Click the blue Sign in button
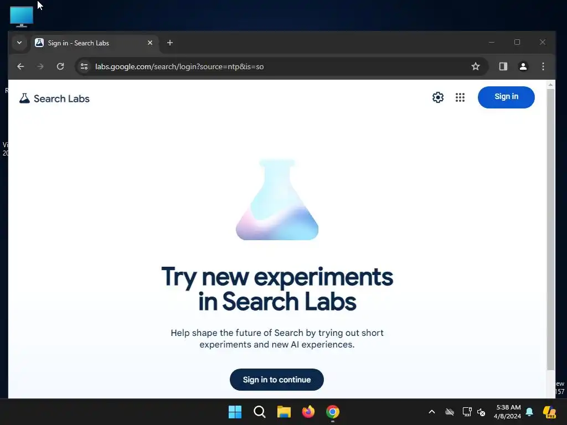Screen dimensions: 567x425 click(506, 97)
